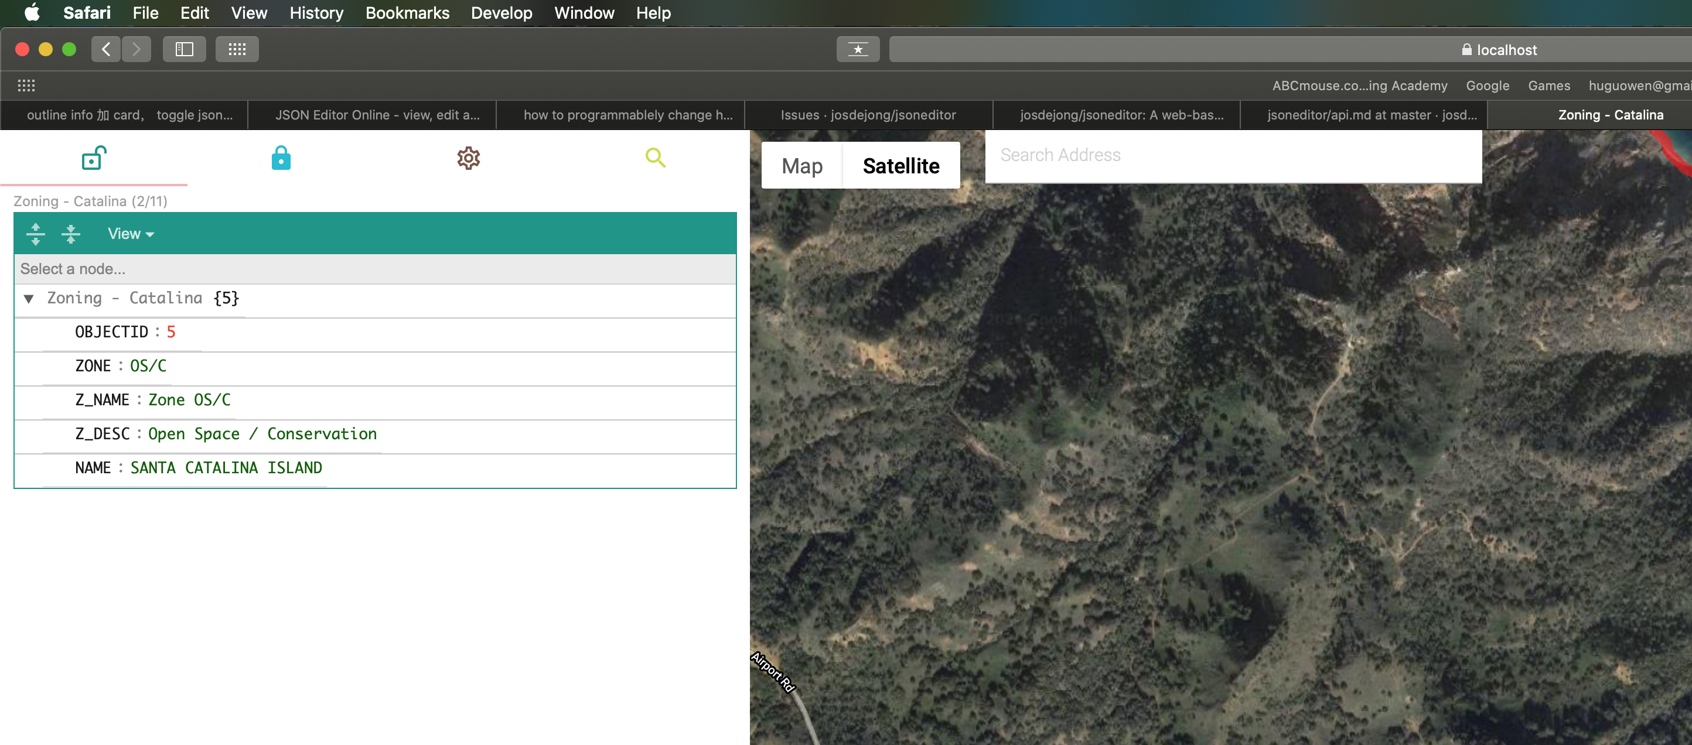The image size is (1692, 745).
Task: Open the Edit menu
Action: click(x=195, y=12)
